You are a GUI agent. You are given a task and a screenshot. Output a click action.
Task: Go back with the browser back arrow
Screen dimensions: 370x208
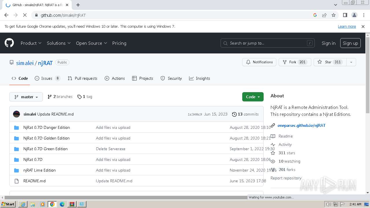pyautogui.click(x=6, y=15)
